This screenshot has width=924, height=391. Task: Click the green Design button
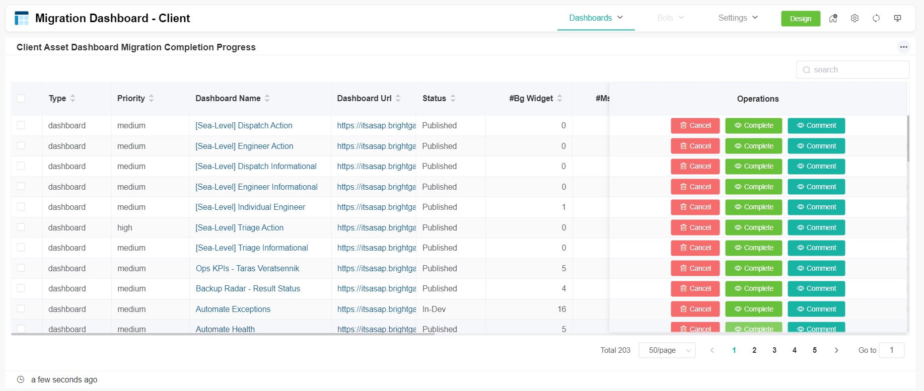[x=801, y=19]
